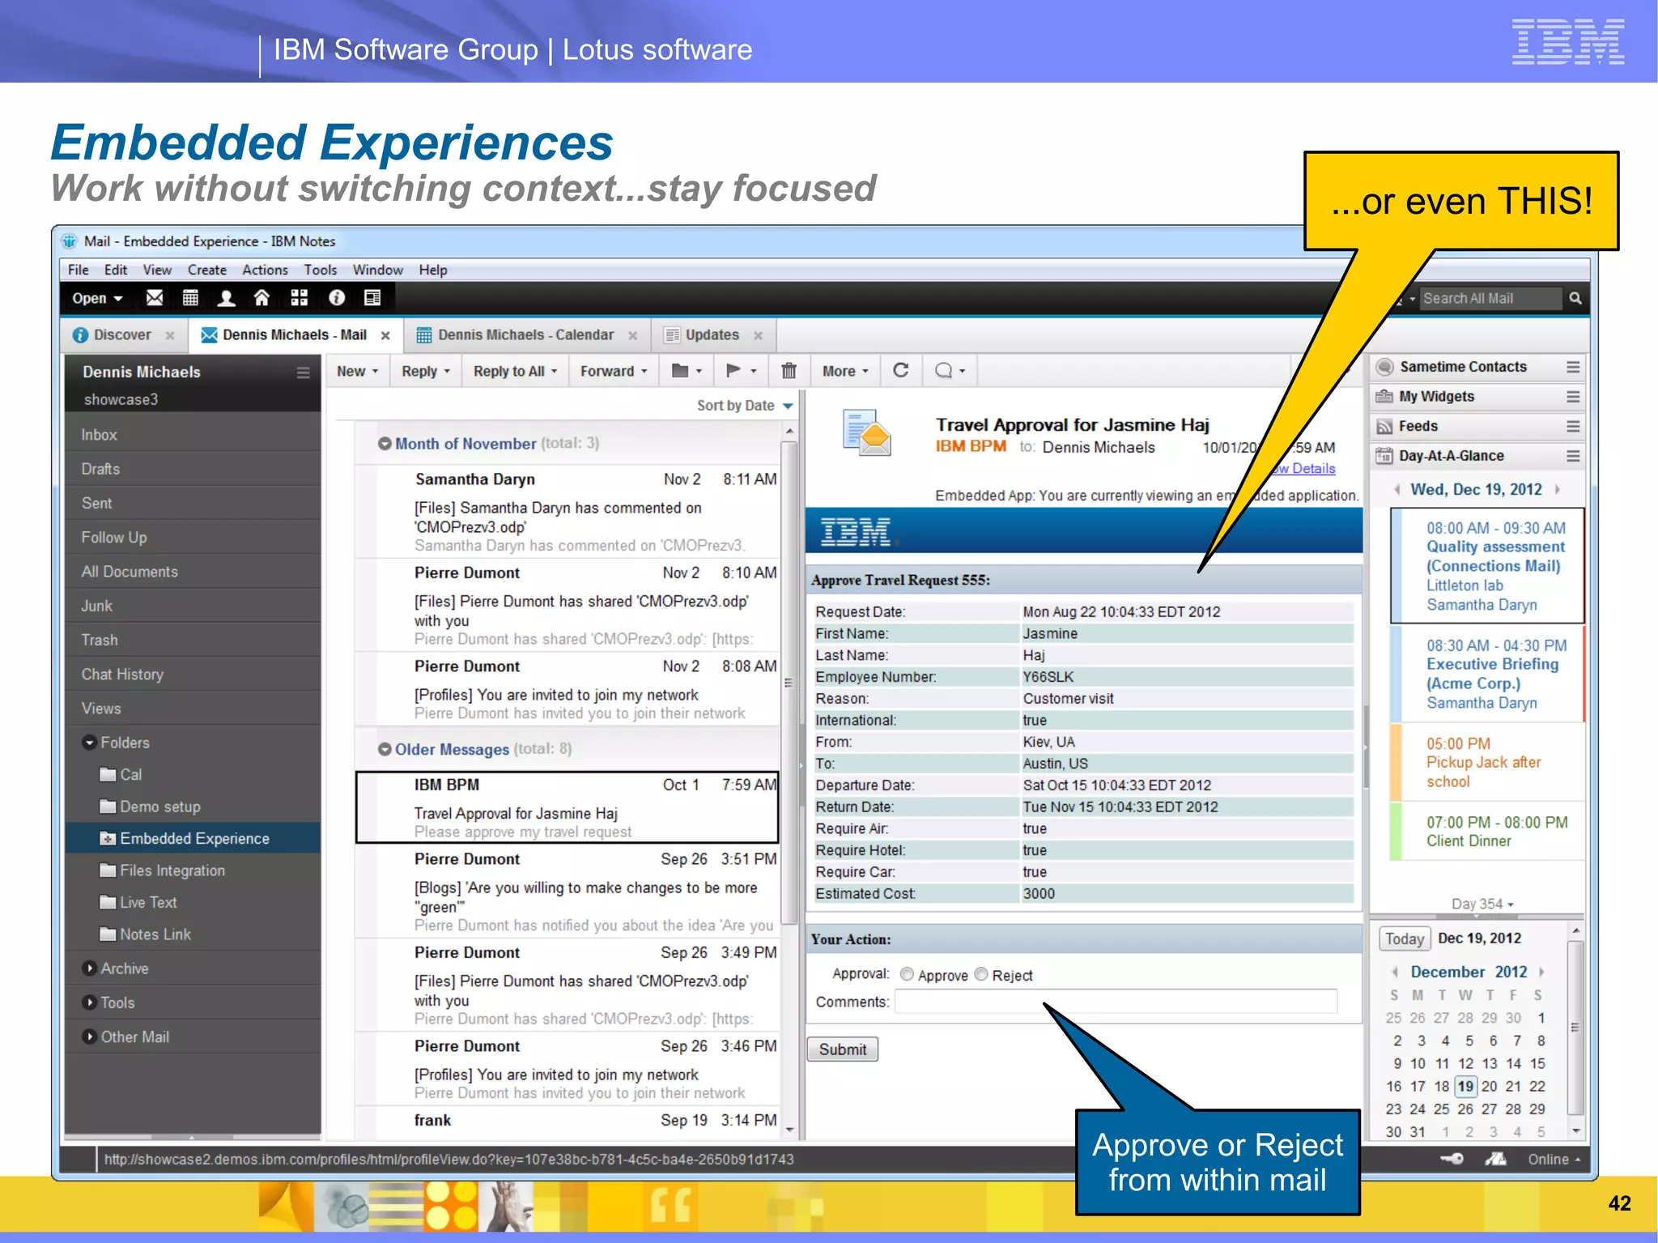This screenshot has height=1243, width=1658.
Task: Expand the Archive section
Action: [90, 968]
